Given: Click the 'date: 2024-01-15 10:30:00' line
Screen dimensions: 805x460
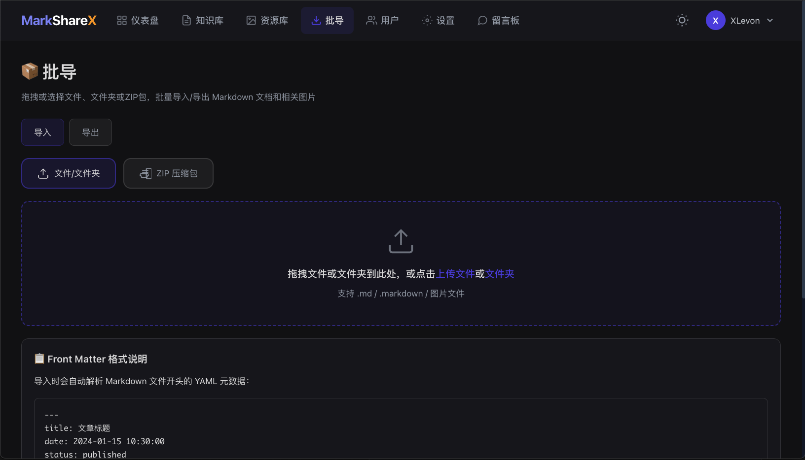Looking at the screenshot, I should (x=105, y=442).
